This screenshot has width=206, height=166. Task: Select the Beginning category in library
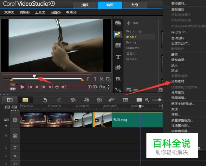[133, 31]
